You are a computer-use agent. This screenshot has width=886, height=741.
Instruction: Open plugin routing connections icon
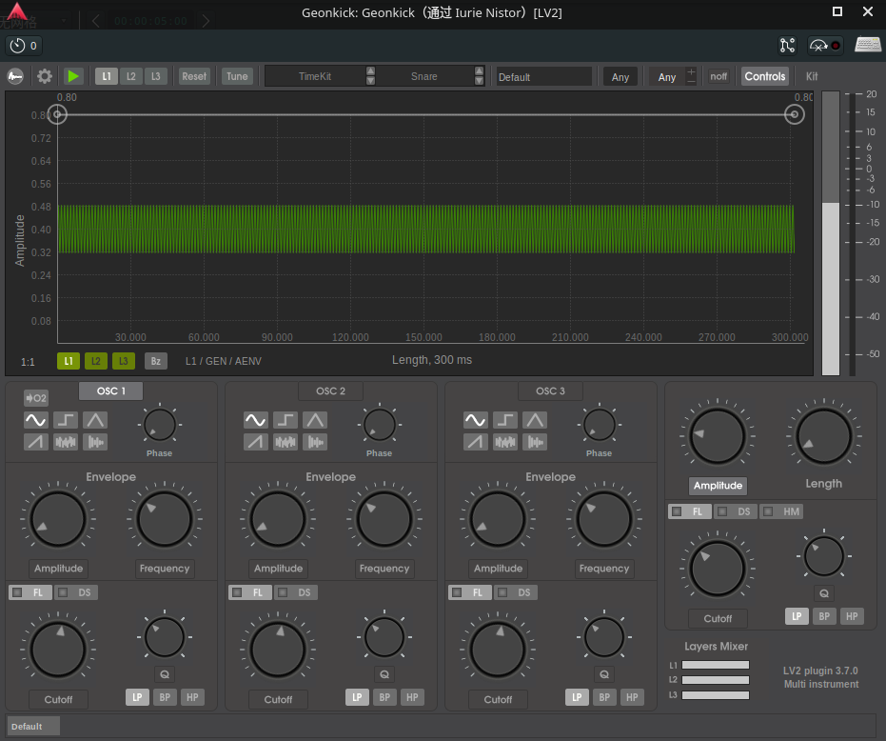pyautogui.click(x=787, y=46)
